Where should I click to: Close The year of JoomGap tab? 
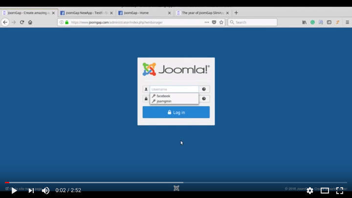(x=227, y=13)
